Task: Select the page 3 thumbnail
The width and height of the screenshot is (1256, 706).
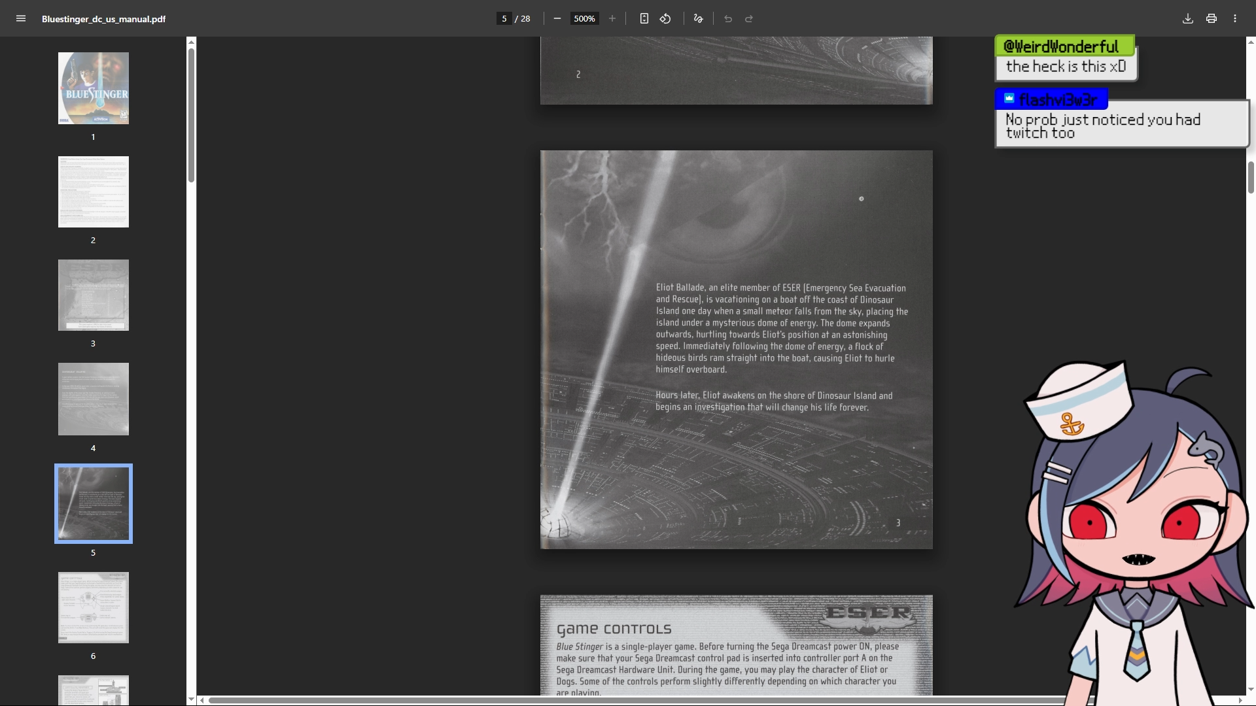Action: [94, 295]
